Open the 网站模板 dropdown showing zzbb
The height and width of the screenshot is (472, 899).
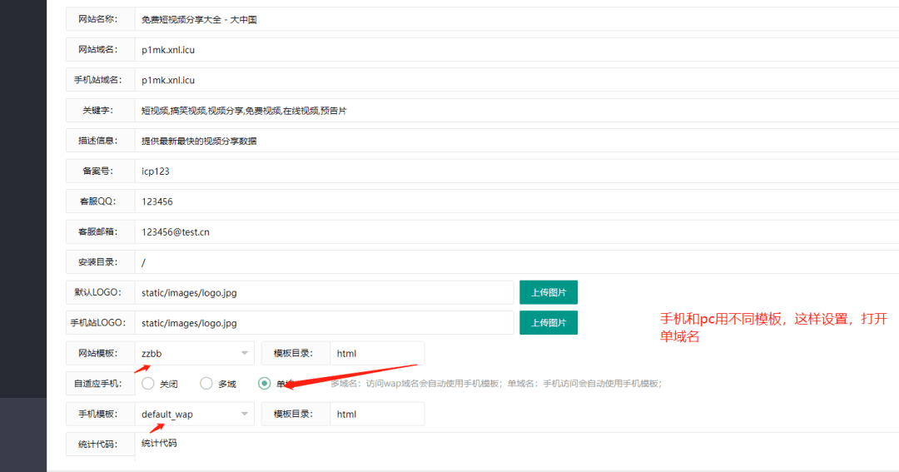point(195,353)
